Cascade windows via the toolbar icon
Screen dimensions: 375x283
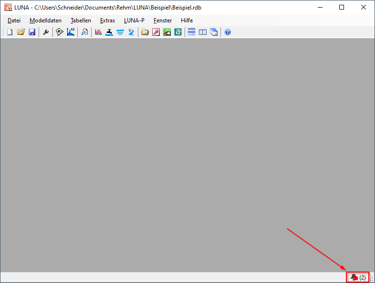214,32
